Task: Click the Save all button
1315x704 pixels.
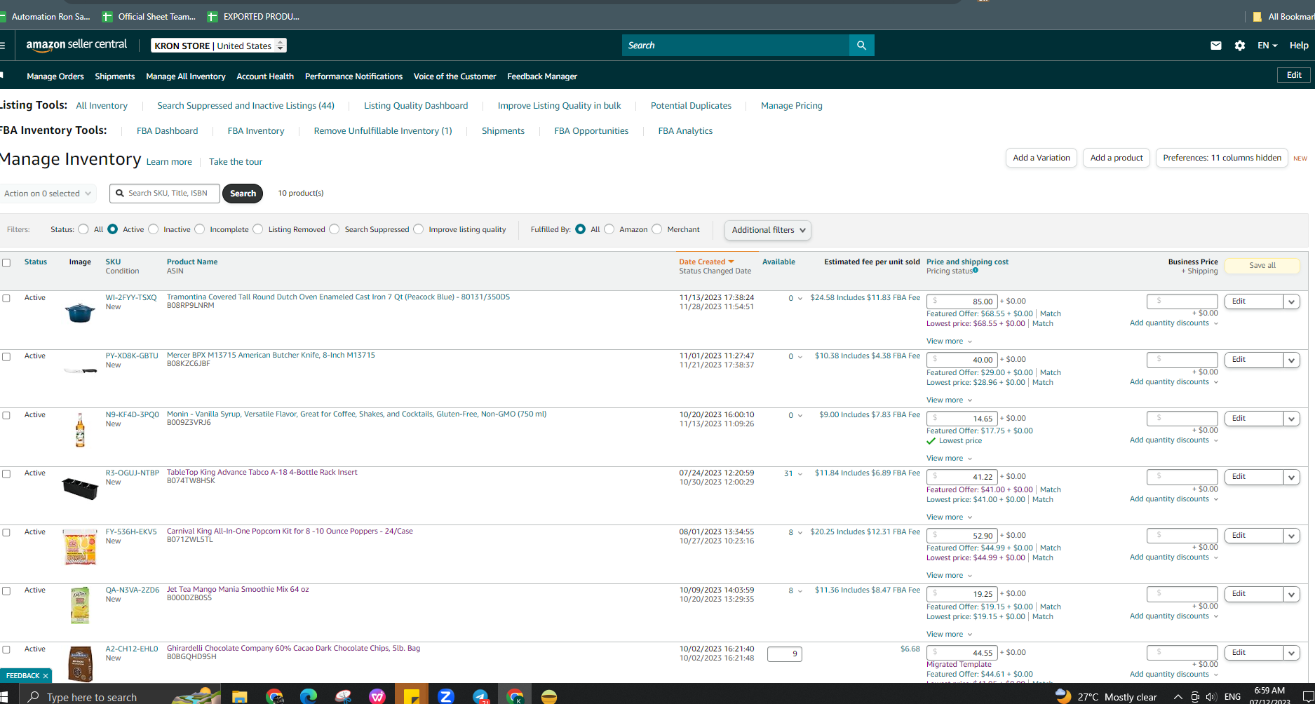Action: pos(1262,266)
